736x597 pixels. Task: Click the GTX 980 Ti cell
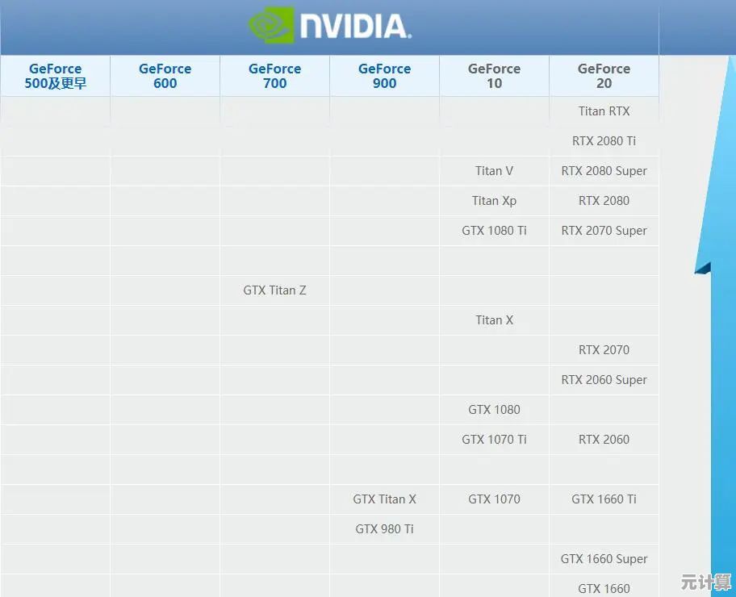tap(384, 529)
